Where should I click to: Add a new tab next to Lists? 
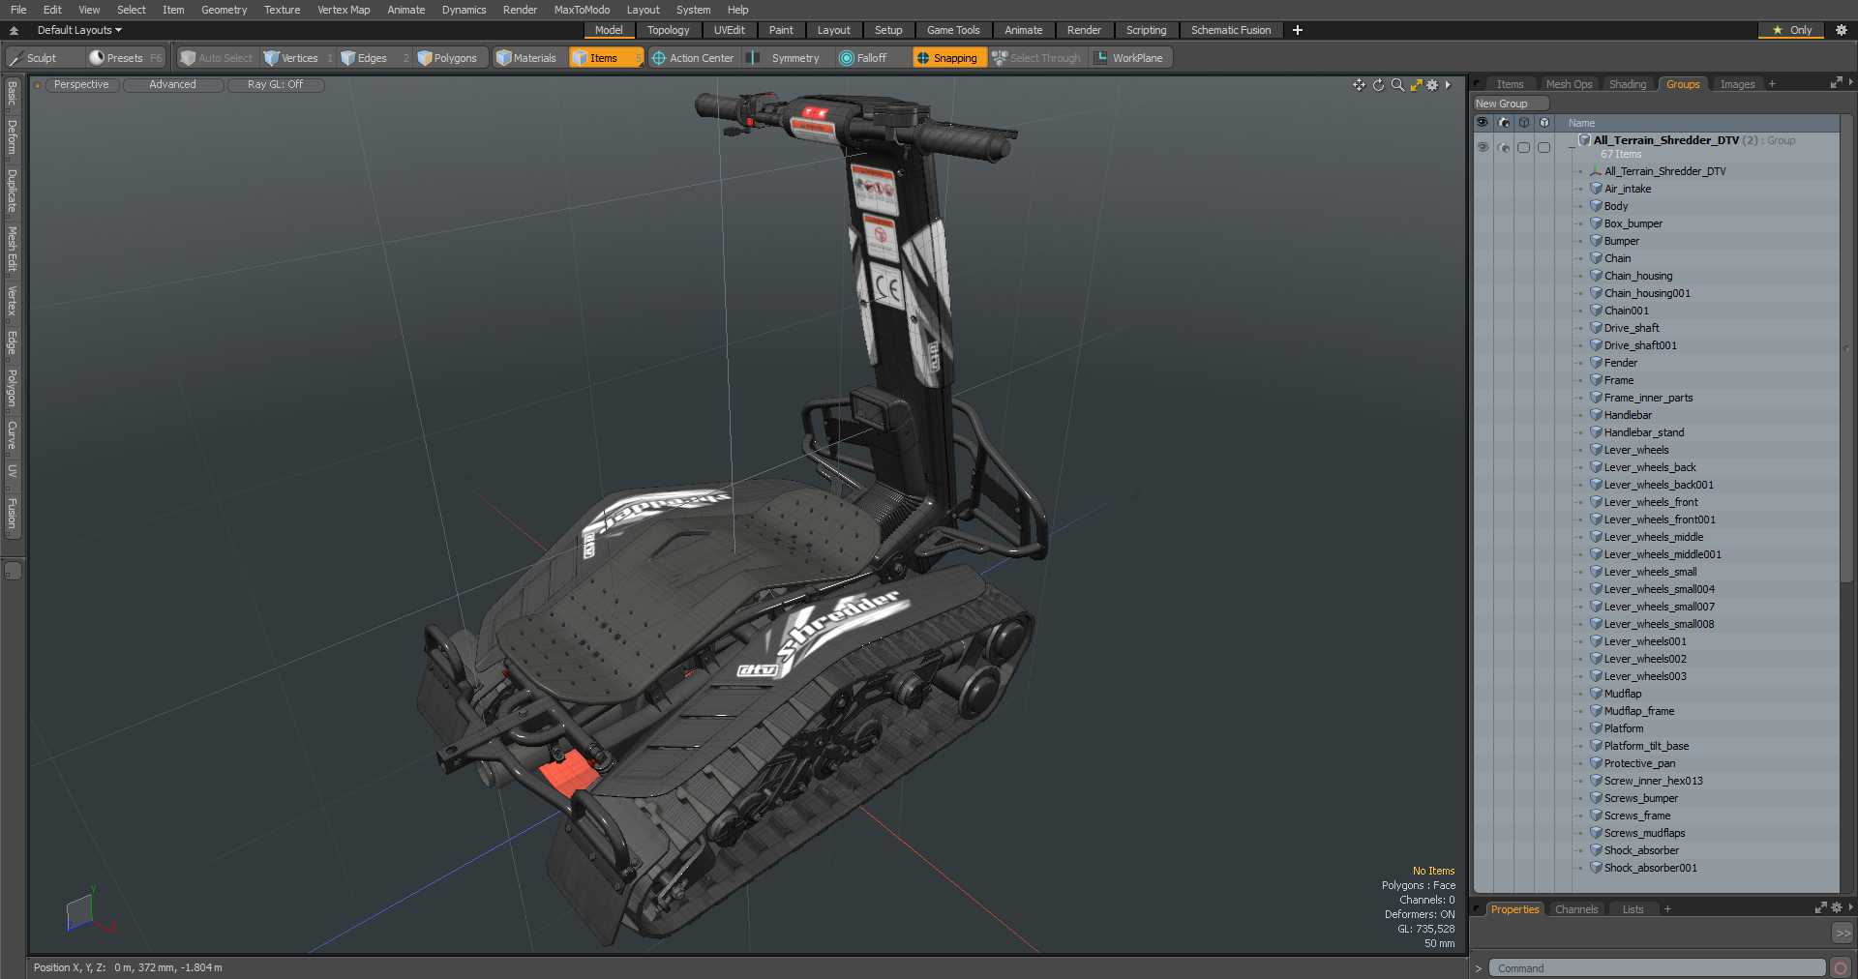1667,909
